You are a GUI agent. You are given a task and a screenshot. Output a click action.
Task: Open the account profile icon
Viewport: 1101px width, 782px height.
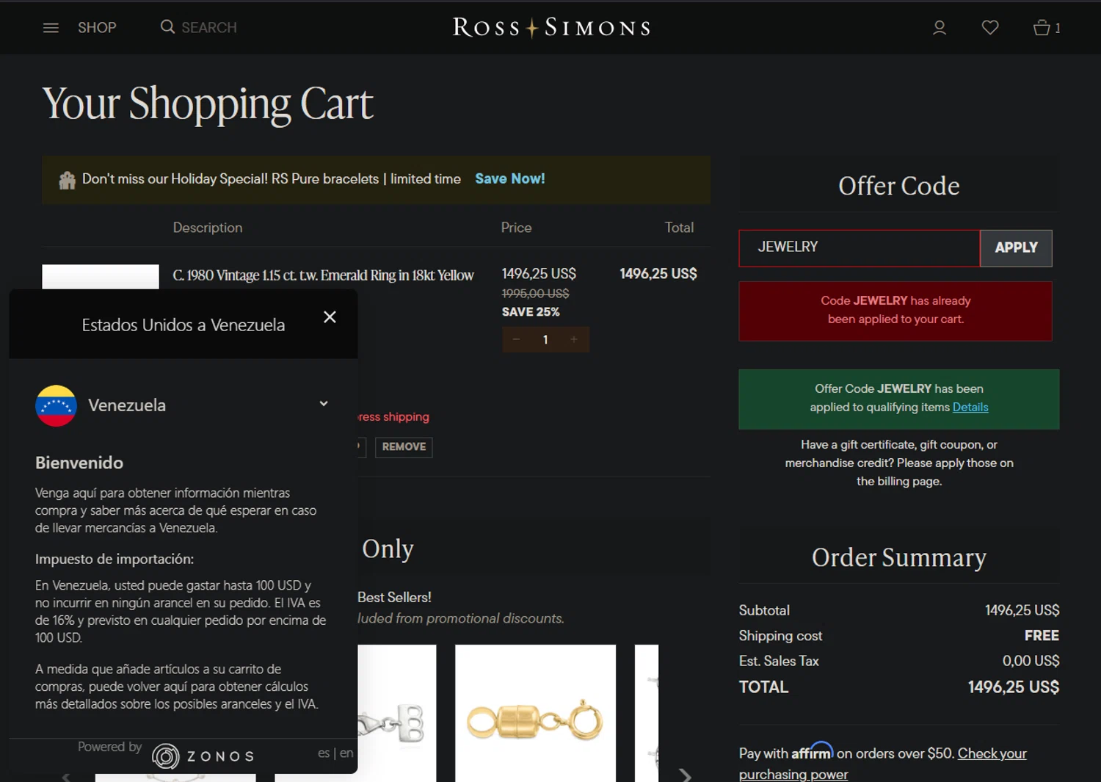point(939,28)
